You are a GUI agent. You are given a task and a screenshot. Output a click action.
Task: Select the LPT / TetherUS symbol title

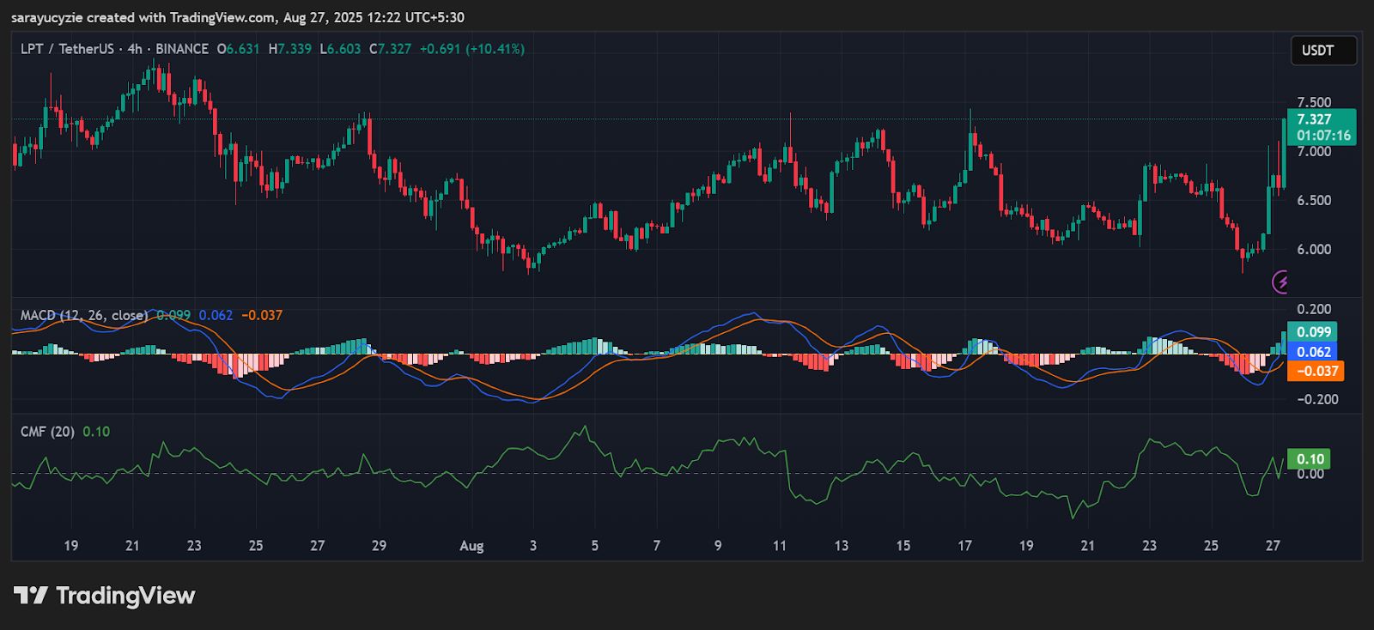(67, 49)
